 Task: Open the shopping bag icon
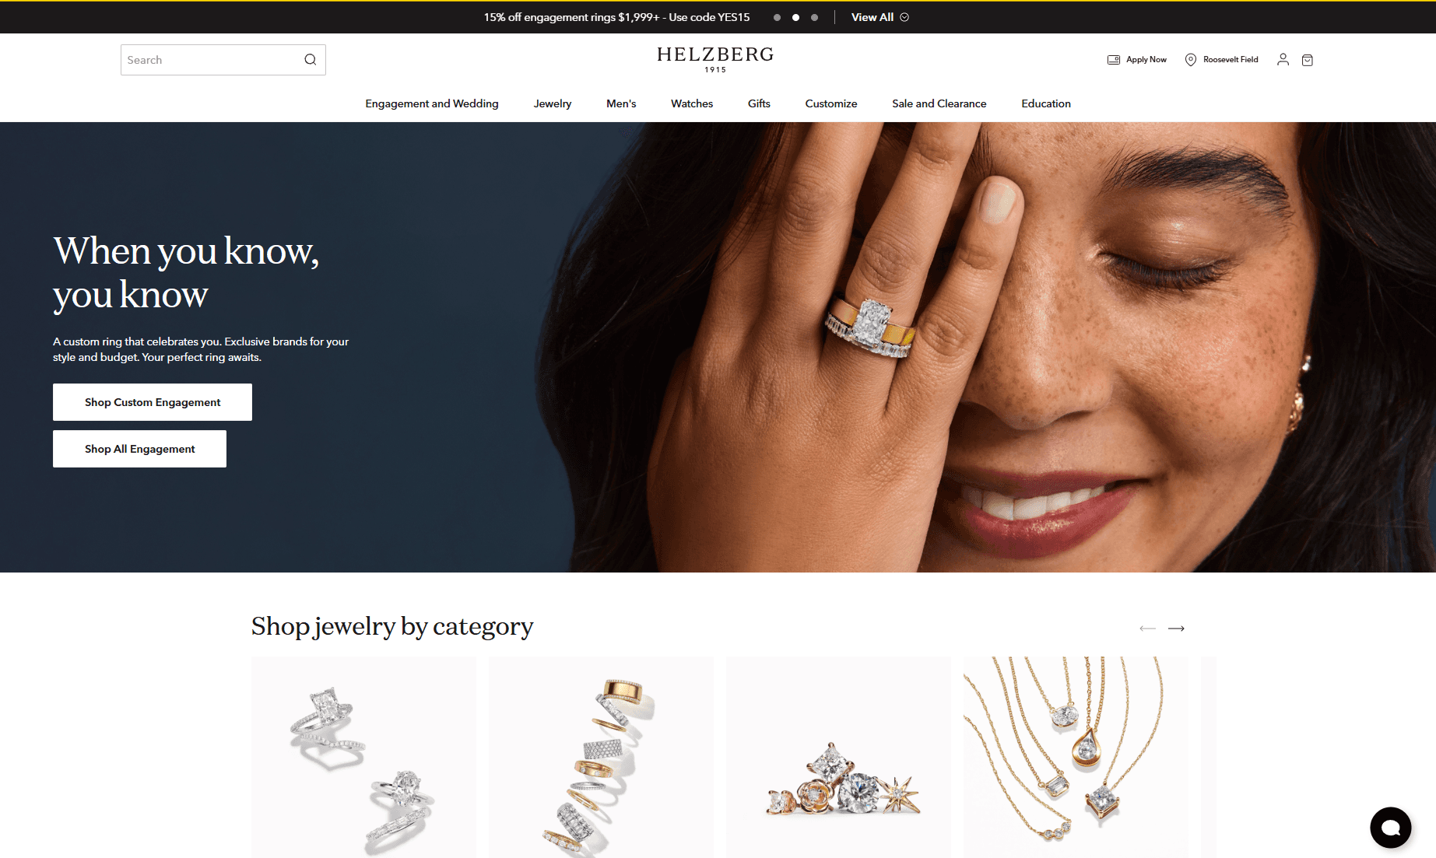click(x=1308, y=60)
